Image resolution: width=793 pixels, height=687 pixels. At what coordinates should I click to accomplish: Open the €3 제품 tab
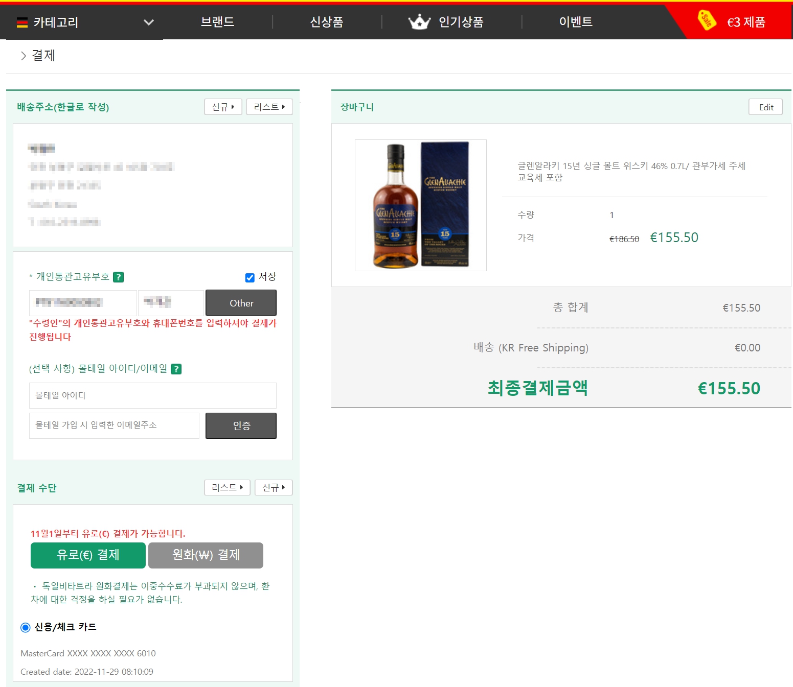tap(746, 22)
